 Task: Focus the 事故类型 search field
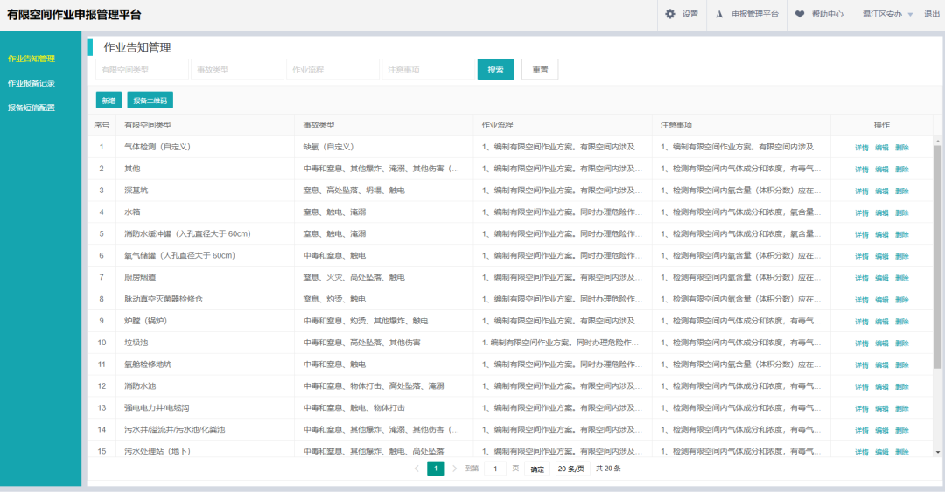click(x=237, y=69)
